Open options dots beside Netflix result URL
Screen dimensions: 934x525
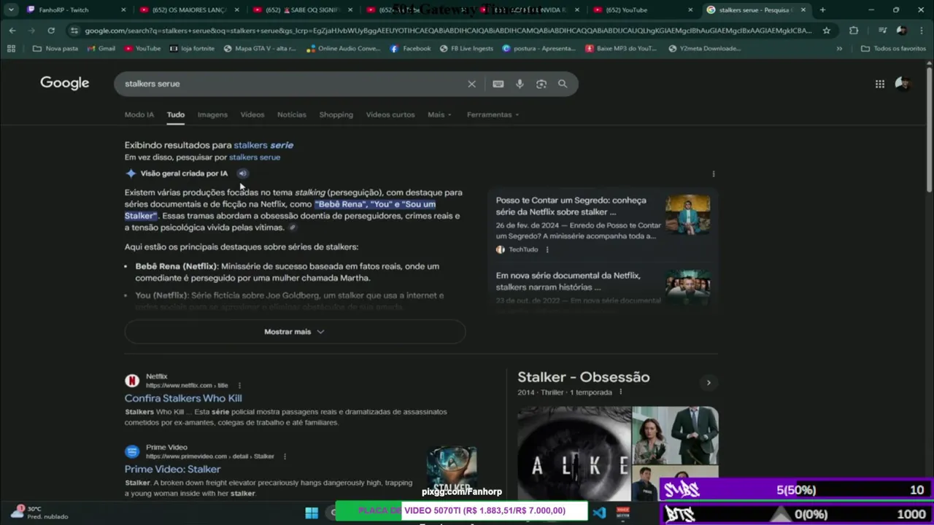[x=239, y=386]
